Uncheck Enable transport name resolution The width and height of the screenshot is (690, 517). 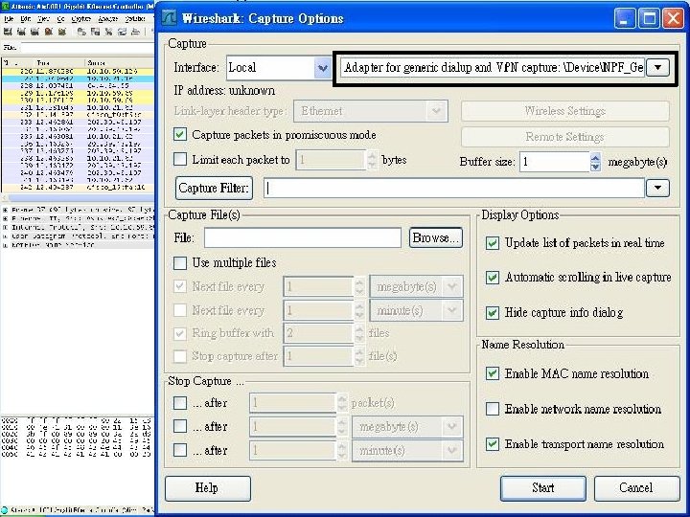pos(493,444)
